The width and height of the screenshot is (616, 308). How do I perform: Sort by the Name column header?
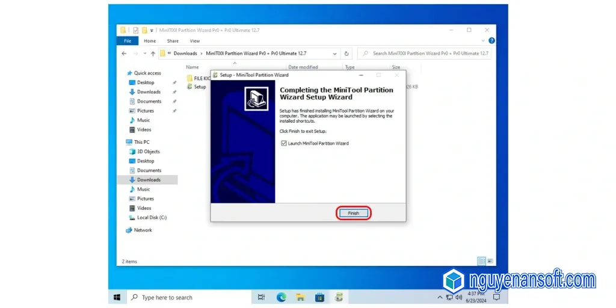pyautogui.click(x=192, y=67)
